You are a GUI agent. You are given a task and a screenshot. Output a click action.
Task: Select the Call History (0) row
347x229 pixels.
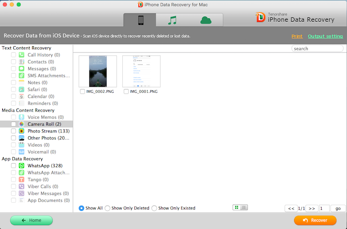[36, 55]
